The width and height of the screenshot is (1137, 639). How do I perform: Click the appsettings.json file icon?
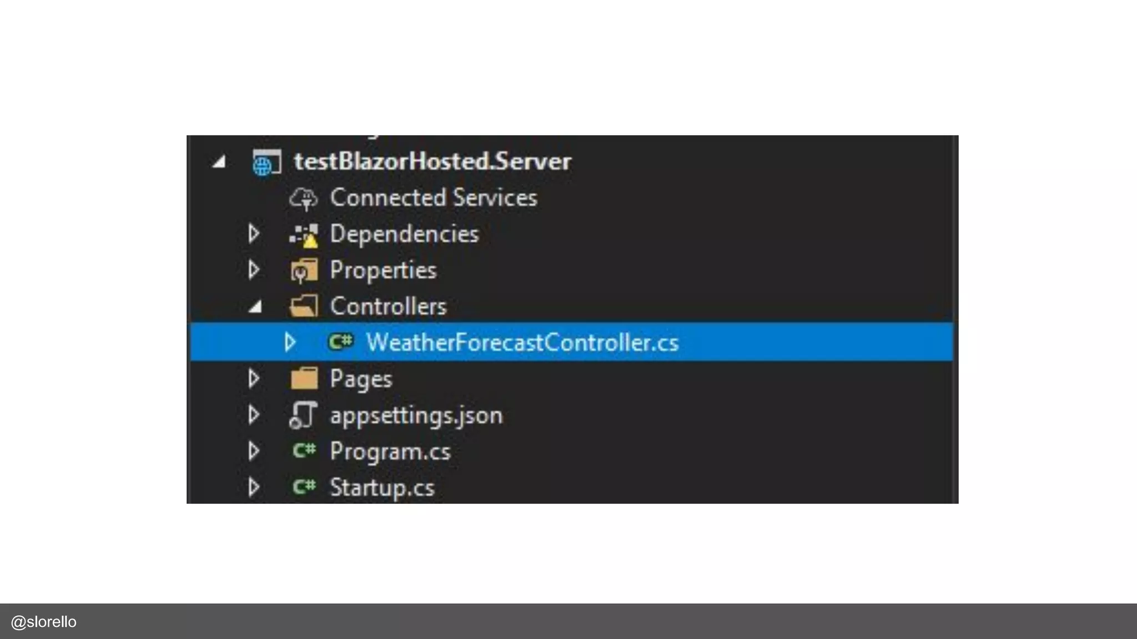tap(303, 415)
